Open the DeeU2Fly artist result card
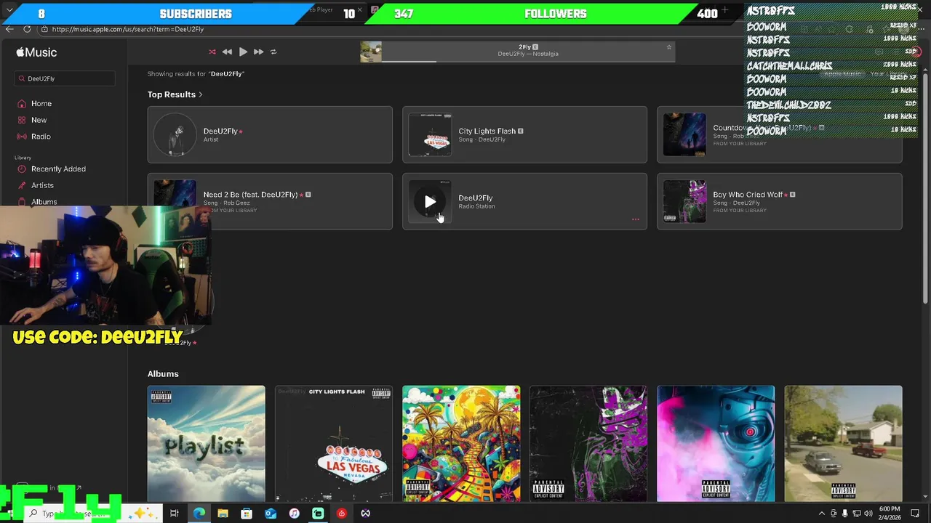Viewport: 931px width, 523px height. tap(270, 134)
